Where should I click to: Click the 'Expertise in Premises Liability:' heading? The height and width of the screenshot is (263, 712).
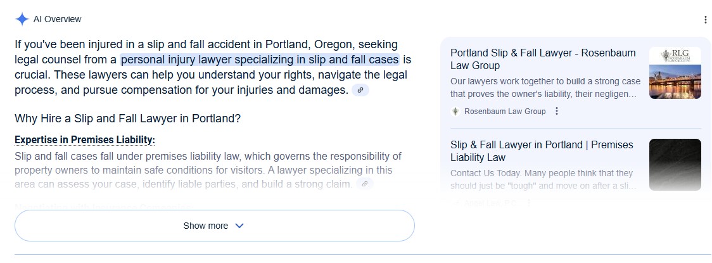coord(84,140)
